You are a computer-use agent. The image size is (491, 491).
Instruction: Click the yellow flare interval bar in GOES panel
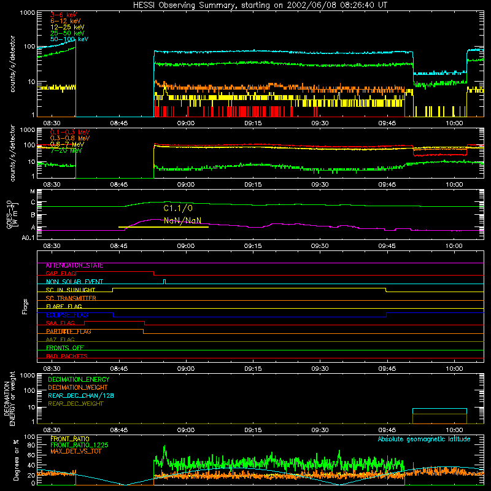[163, 227]
